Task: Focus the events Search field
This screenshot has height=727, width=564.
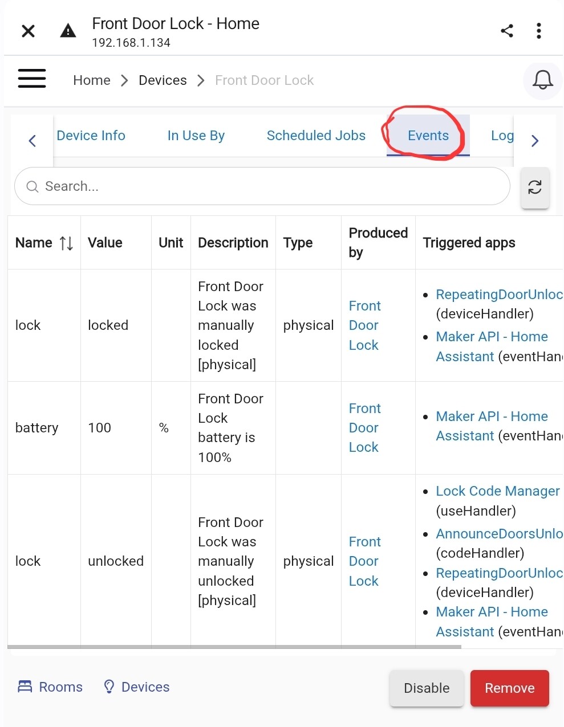Action: tap(262, 186)
